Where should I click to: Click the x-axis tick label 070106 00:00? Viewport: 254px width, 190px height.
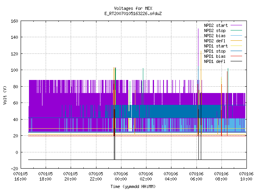121,177
